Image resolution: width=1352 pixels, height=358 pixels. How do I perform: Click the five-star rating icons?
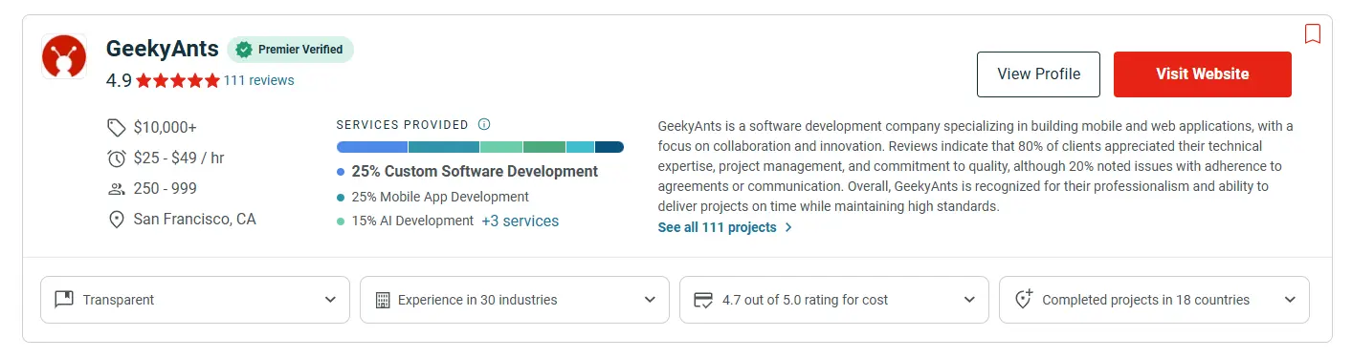click(178, 81)
